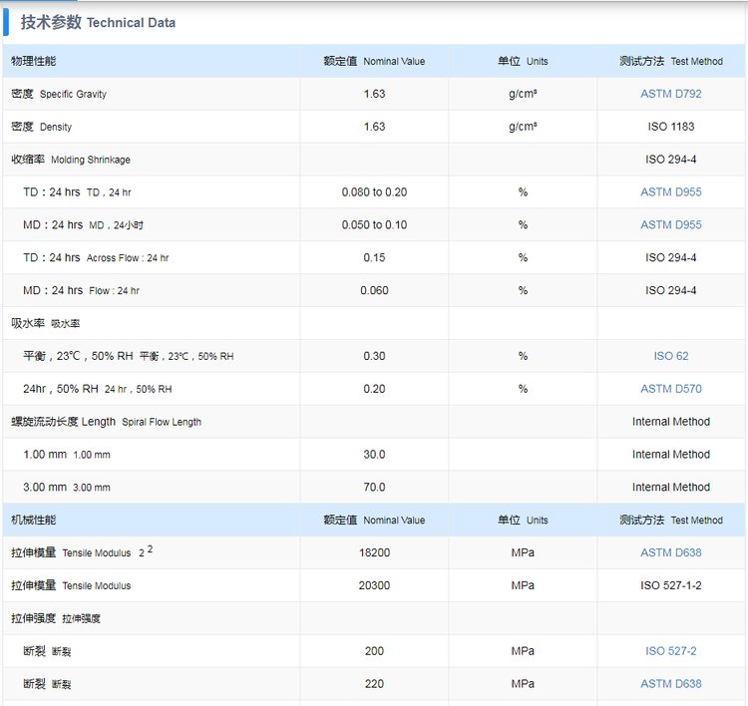748x706 pixels.
Task: Click ASTM D955 link in the MD : 24 hrs row
Action: tap(670, 225)
